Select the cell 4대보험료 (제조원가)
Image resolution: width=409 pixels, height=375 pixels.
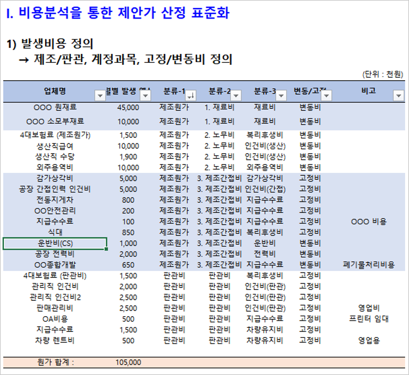point(55,135)
